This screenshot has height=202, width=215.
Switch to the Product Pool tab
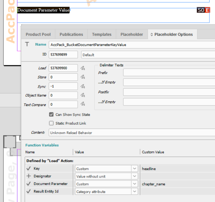[38, 34]
